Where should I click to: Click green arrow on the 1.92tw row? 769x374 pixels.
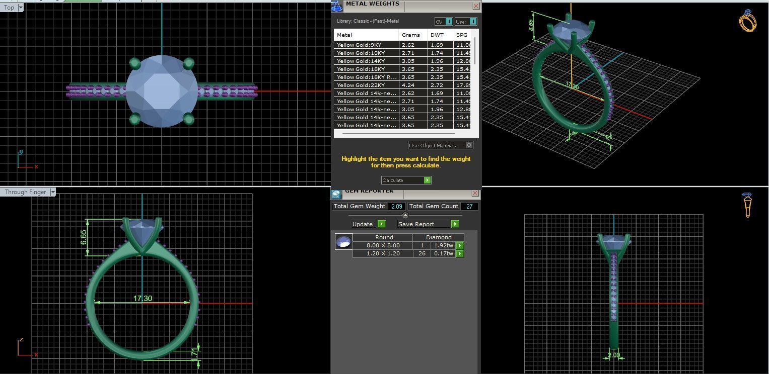(x=459, y=246)
